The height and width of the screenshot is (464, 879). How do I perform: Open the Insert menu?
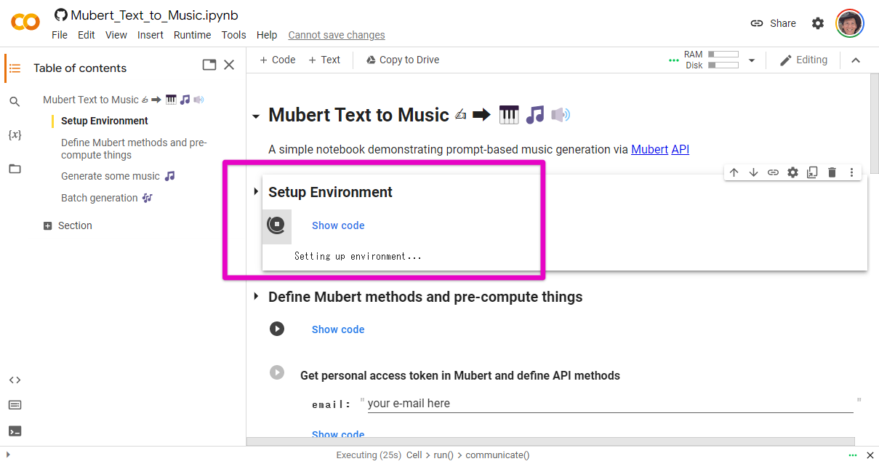[x=150, y=35]
